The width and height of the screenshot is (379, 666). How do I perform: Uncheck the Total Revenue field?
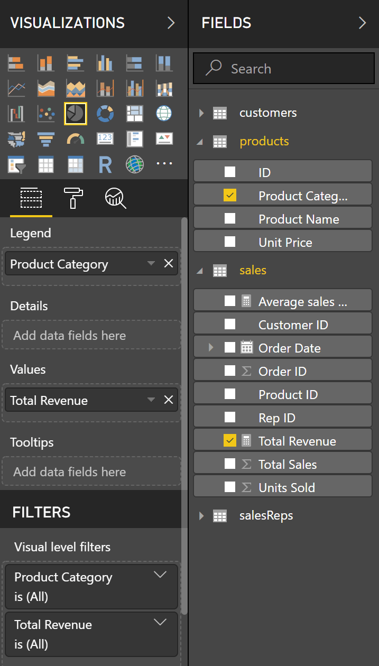point(229,440)
